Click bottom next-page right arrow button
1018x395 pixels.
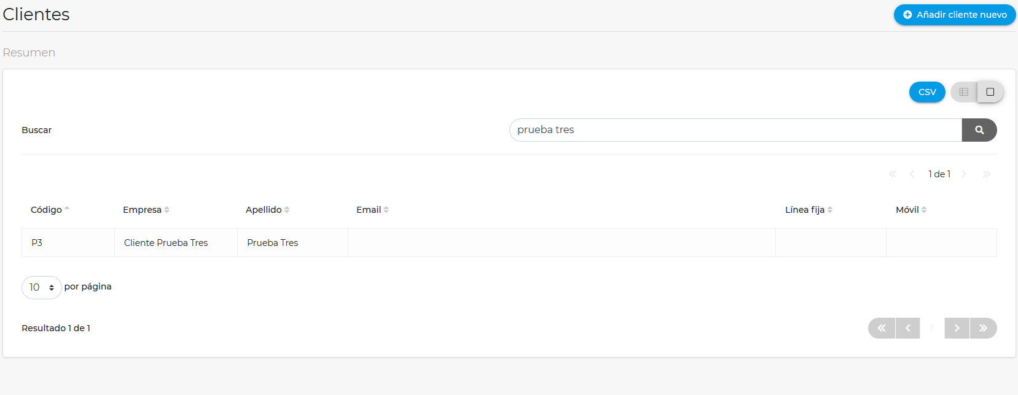[957, 328]
